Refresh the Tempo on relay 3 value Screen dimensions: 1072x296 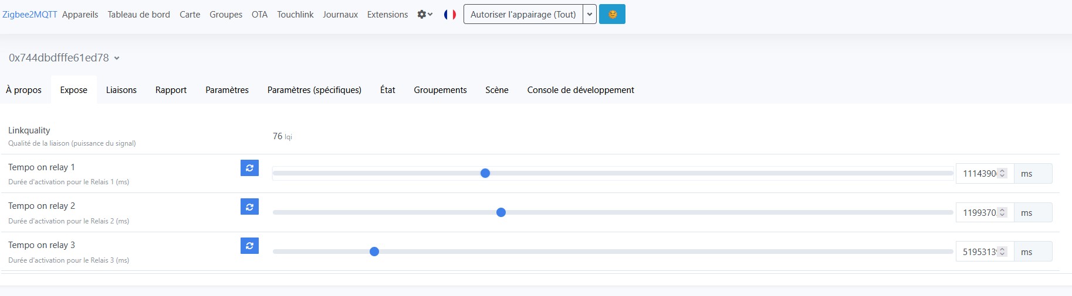tap(249, 246)
